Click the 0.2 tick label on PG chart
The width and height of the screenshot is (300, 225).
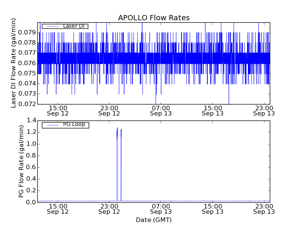[31, 190]
